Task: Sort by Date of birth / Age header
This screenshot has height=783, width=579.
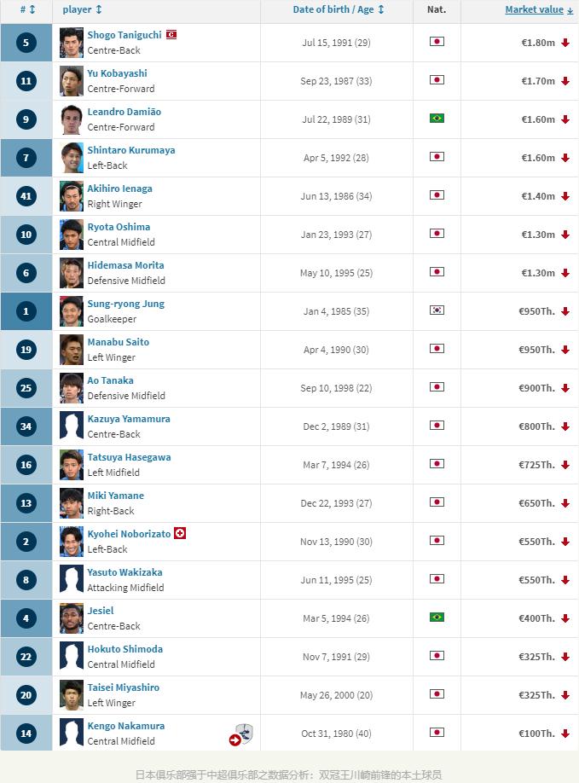Action: (339, 9)
